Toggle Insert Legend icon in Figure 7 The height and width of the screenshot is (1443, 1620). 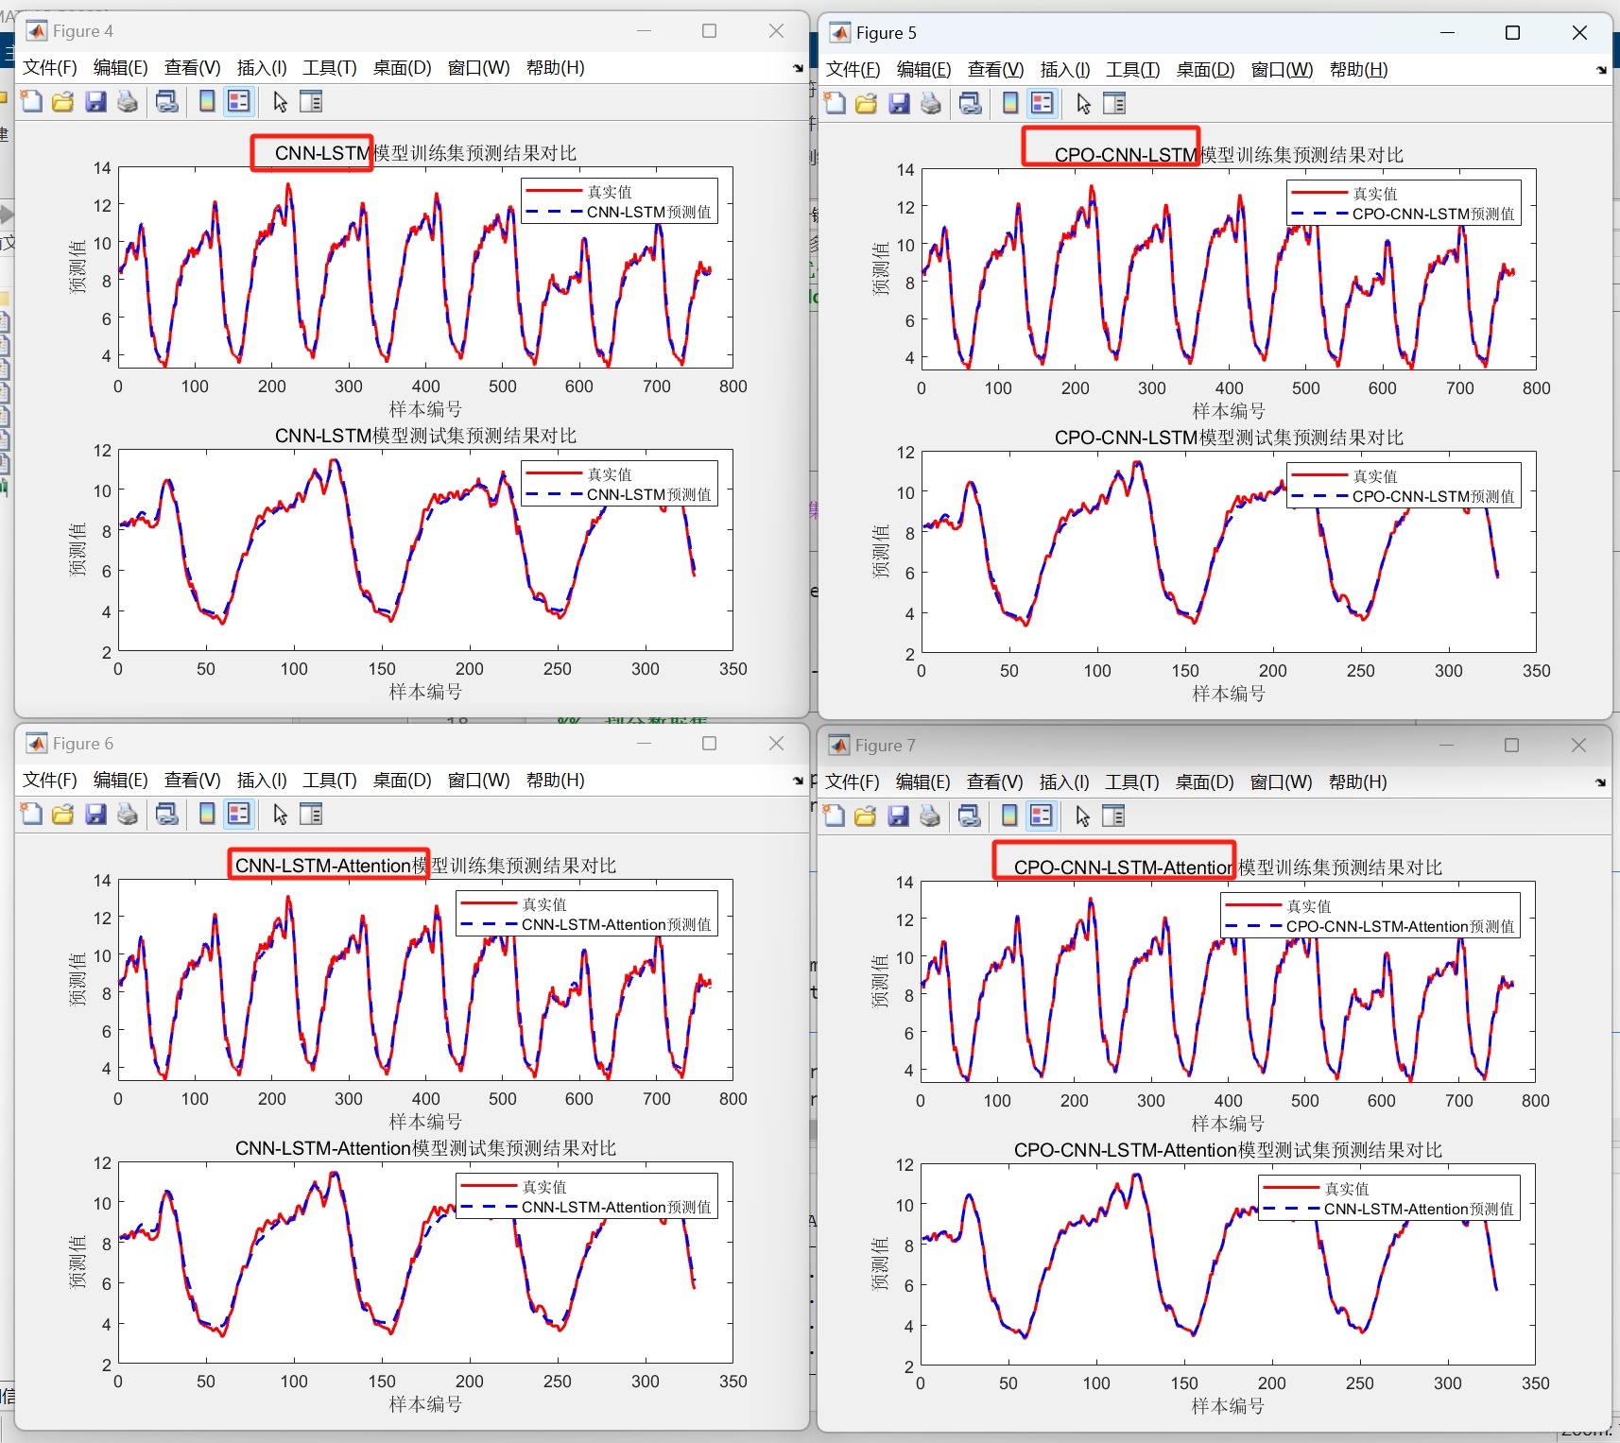pyautogui.click(x=1042, y=816)
